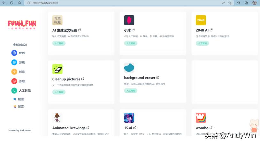Open the 2048 AI title link
The image size is (260, 143).
pos(202,30)
